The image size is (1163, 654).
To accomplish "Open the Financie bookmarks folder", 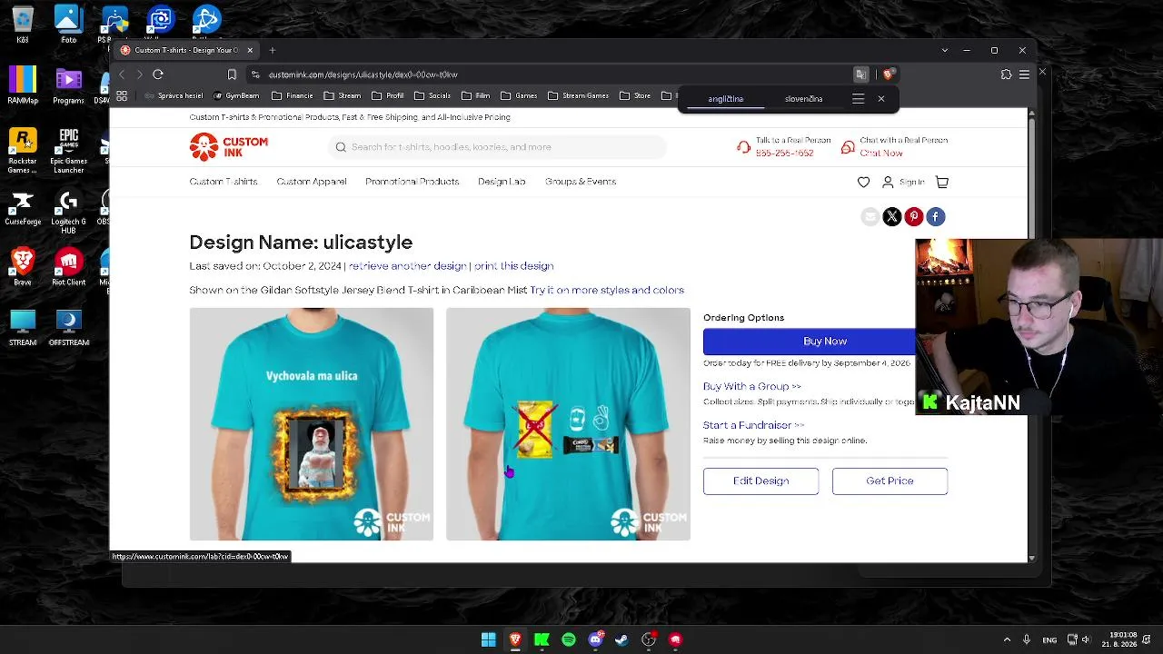I will [x=293, y=95].
